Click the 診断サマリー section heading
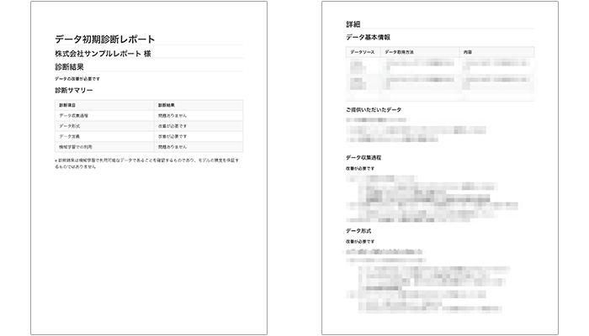The width and height of the screenshot is (589, 336). 74,90
